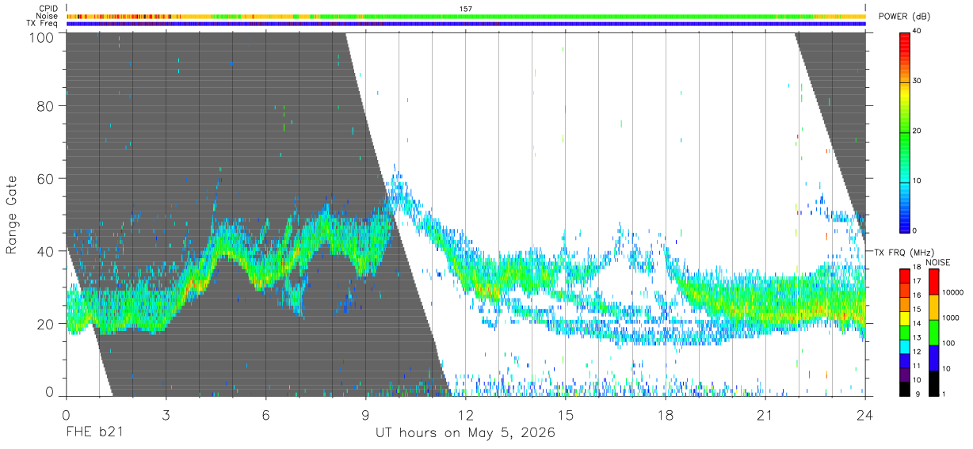The height and width of the screenshot is (449, 973).
Task: Click the UT hours on May 5, 2026 title
Action: [465, 433]
